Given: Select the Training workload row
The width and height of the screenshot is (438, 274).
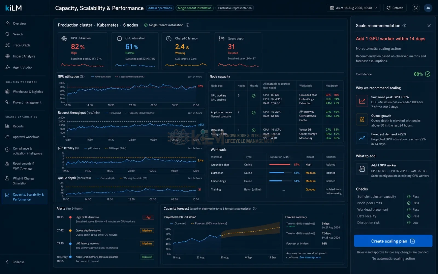Looking at the screenshot, I should (276, 191).
